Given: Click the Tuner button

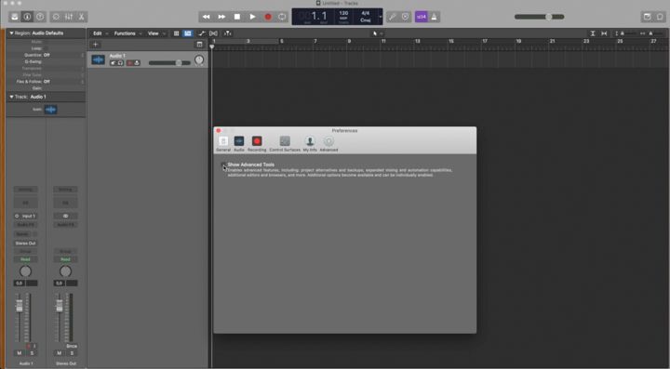Looking at the screenshot, I should (393, 17).
